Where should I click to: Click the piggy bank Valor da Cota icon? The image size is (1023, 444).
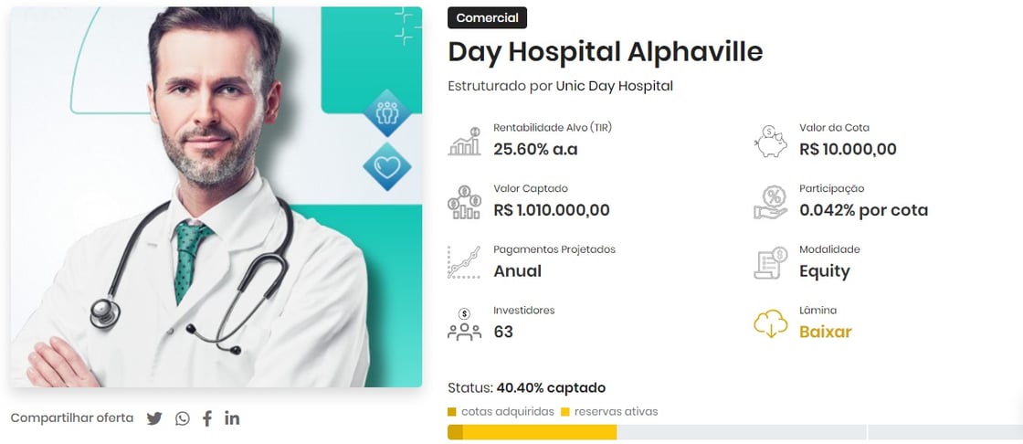(770, 141)
